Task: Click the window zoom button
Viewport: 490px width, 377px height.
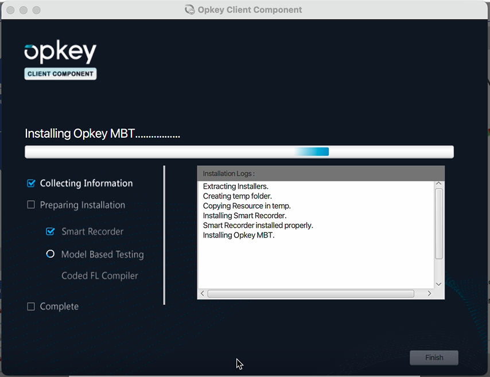Action: (x=37, y=10)
